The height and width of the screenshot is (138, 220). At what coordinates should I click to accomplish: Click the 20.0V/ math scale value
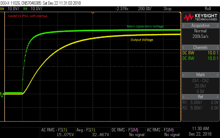click(x=200, y=86)
